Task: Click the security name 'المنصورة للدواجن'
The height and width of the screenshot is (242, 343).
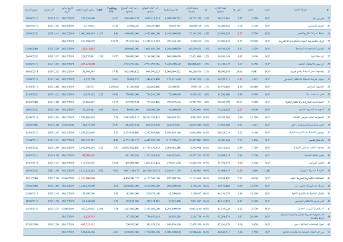Action: [315, 87]
